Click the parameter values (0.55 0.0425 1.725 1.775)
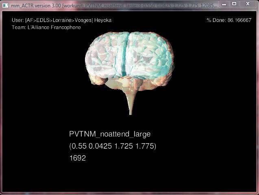 (113, 146)
